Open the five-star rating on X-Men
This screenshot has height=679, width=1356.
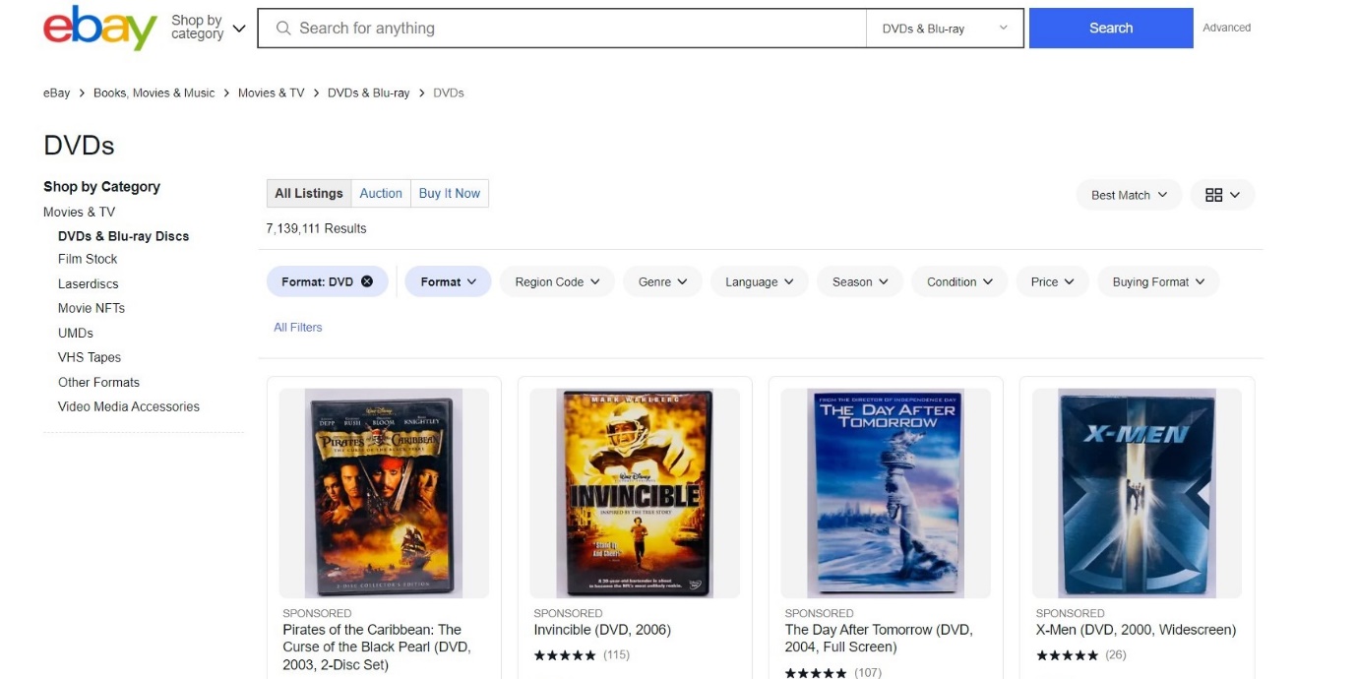click(x=1067, y=655)
